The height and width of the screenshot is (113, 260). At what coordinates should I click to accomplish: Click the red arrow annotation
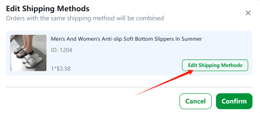pyautogui.click(x=164, y=83)
